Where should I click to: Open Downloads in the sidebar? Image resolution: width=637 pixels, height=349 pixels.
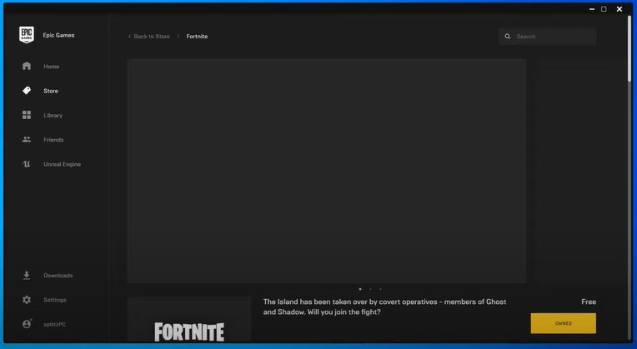pos(58,275)
